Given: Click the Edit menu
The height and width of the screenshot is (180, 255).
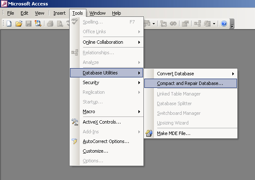Looking at the screenshot, I should [x=24, y=13].
